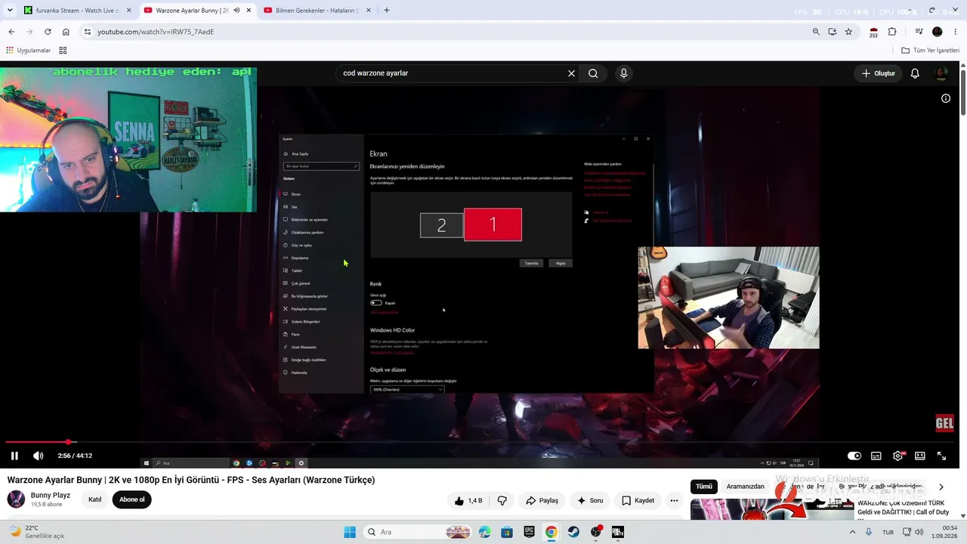This screenshot has width=967, height=544.
Task: Click the taskbar Ara search box
Action: click(x=419, y=532)
